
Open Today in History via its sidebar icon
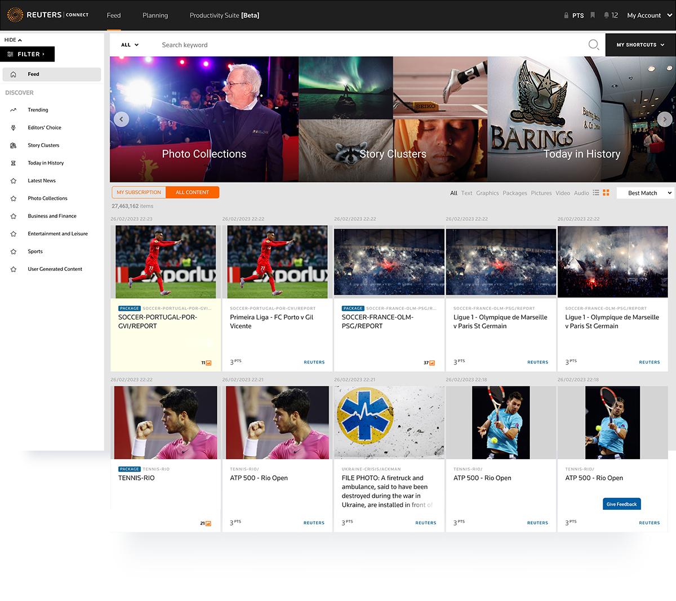(14, 163)
